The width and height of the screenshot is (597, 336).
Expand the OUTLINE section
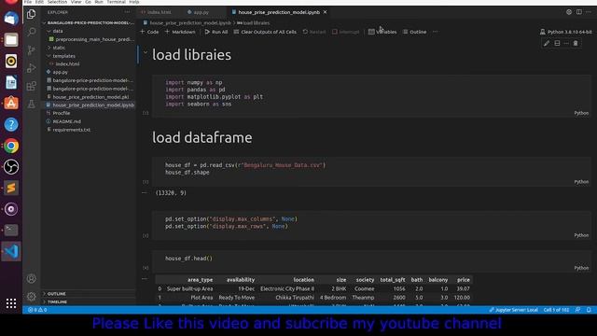56,294
